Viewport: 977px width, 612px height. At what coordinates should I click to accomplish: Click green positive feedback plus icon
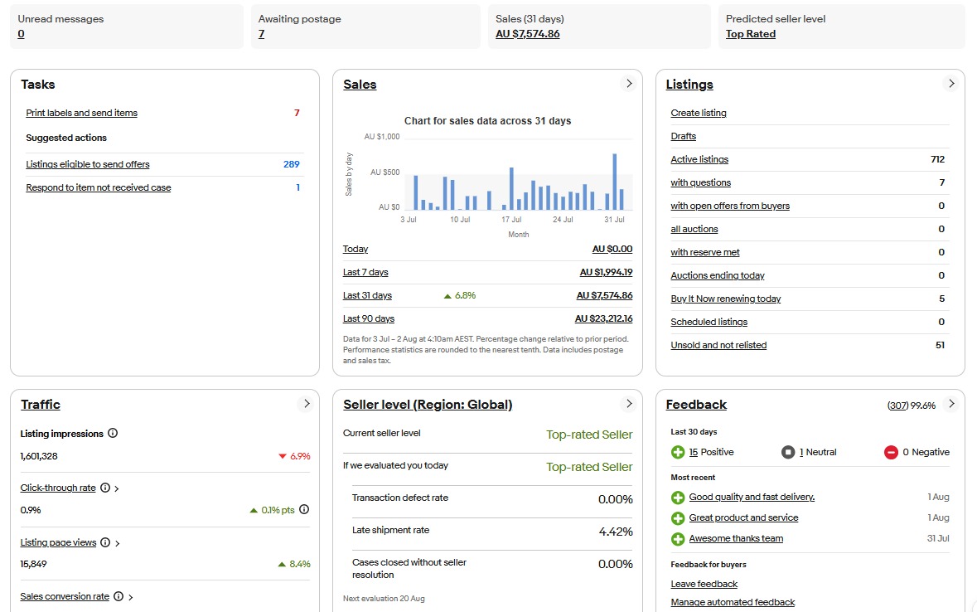click(678, 452)
